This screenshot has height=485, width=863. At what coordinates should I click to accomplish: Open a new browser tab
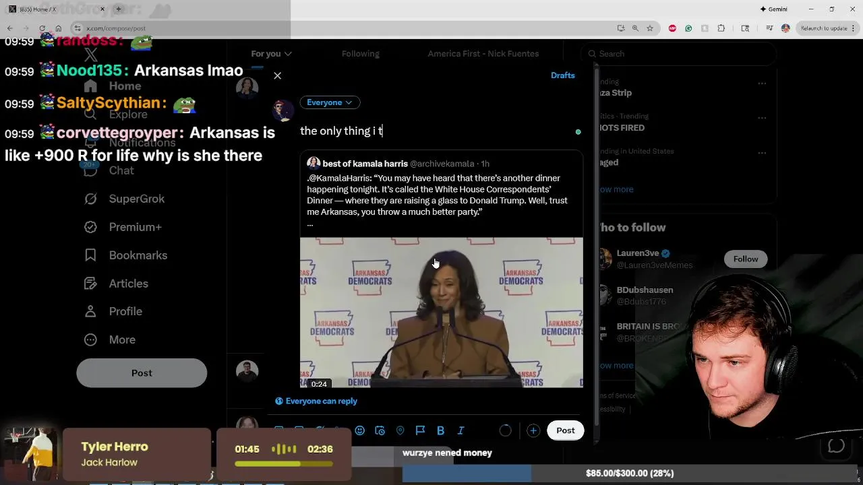(118, 9)
